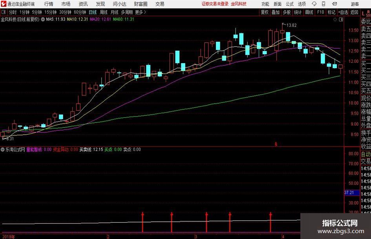371x239 pixels.
Task: Click the MA5: 11.93 indicator label
Action: (x=55, y=19)
